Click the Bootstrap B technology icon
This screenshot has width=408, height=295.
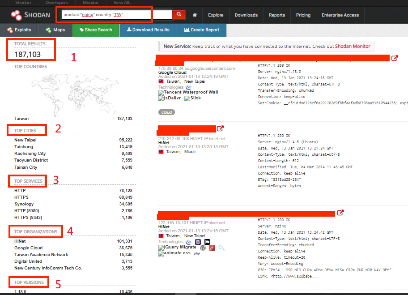(198, 242)
